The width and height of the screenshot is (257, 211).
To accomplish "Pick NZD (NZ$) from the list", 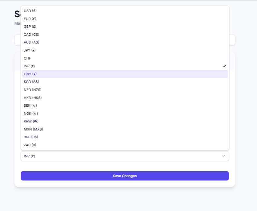I will (x=32, y=90).
